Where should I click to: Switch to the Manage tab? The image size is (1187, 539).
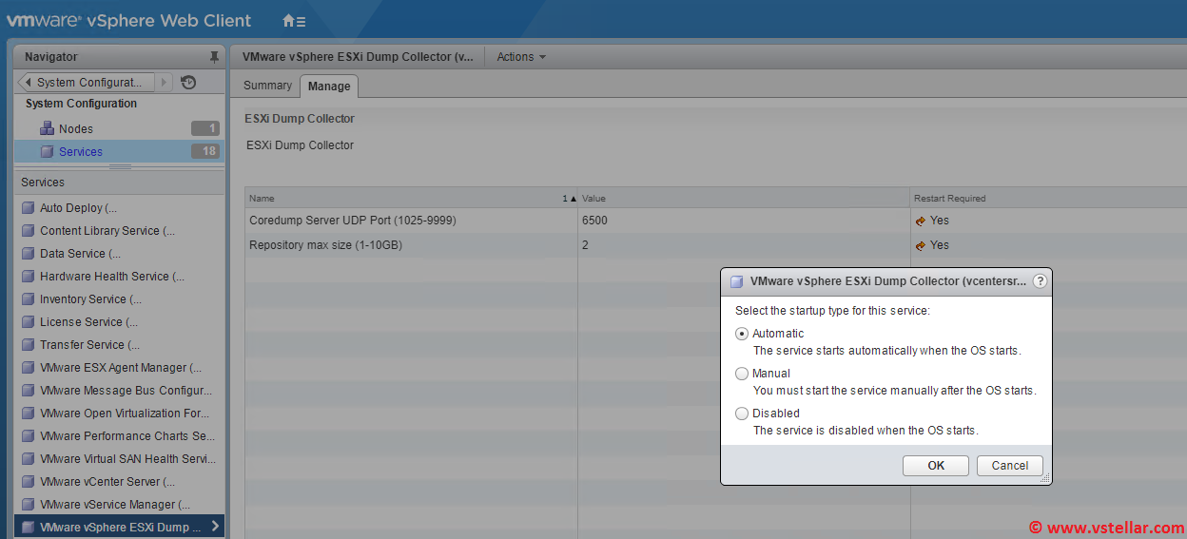coord(329,87)
